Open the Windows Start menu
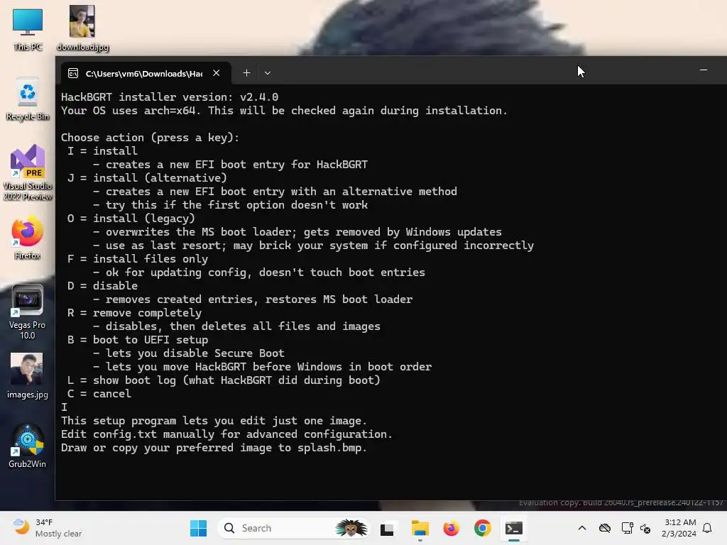 click(x=199, y=528)
